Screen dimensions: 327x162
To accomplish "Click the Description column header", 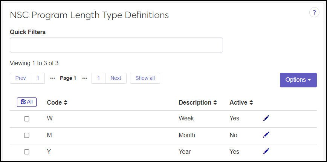I will click(x=195, y=102).
